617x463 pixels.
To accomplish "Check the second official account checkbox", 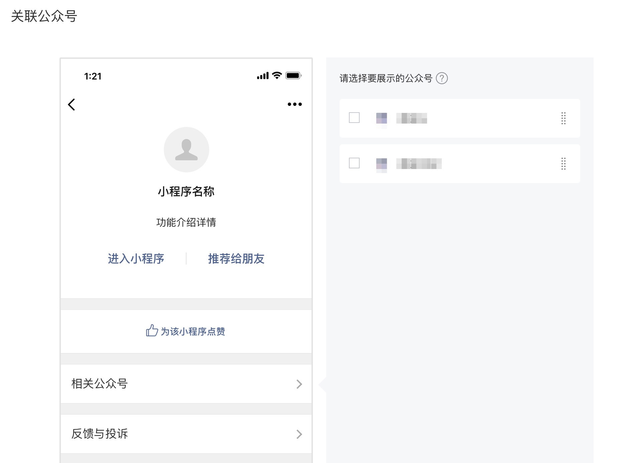I will pos(354,163).
